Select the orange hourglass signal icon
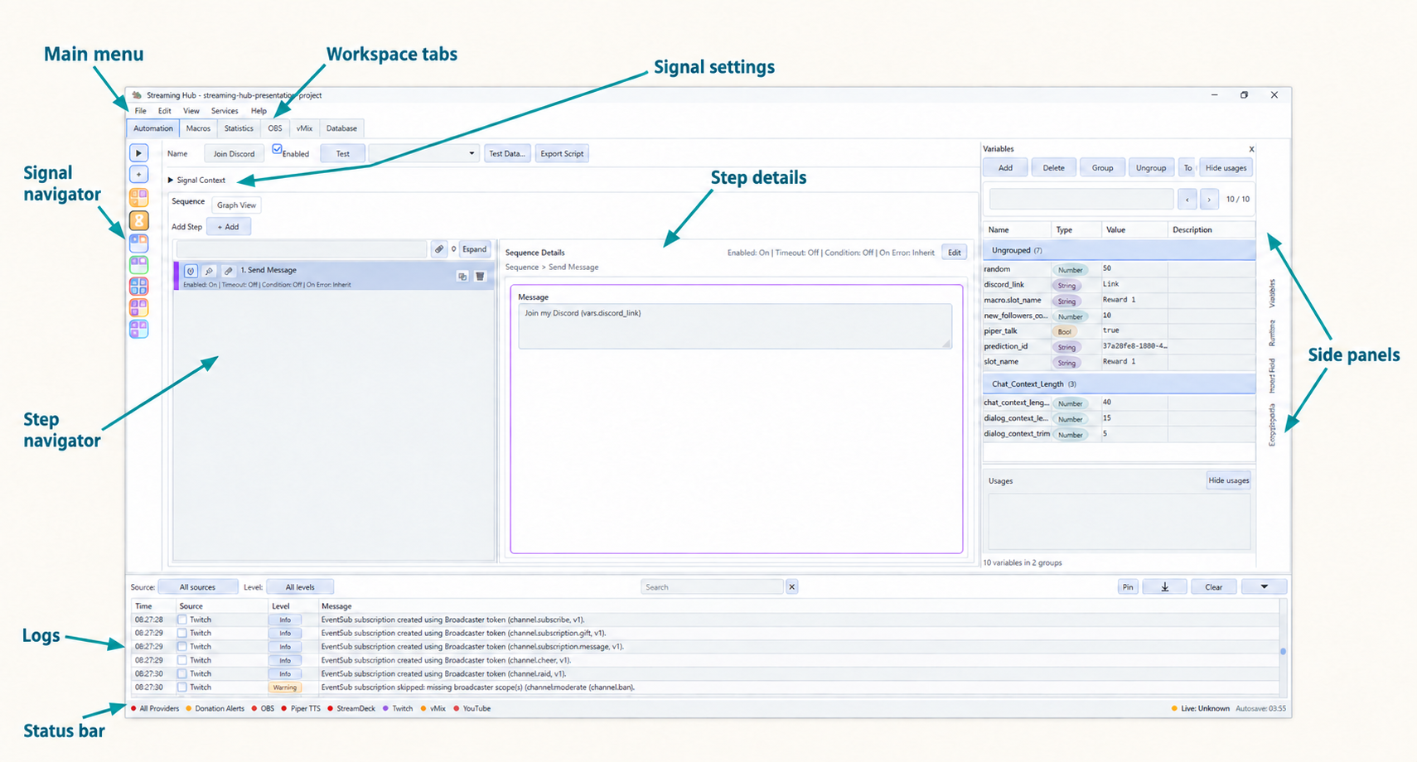The height and width of the screenshot is (762, 1417). (138, 220)
